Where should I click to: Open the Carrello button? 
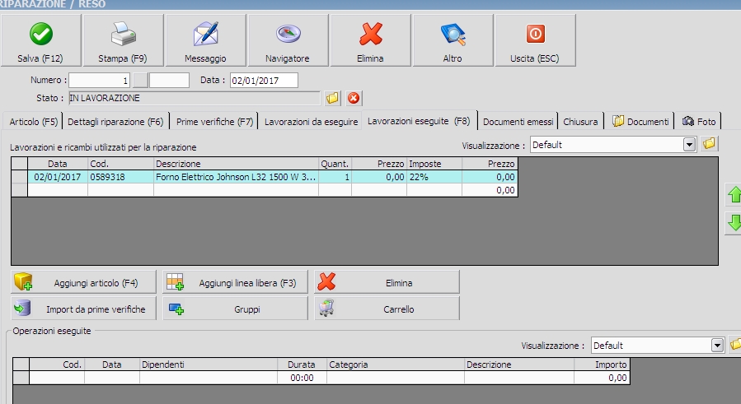point(387,309)
